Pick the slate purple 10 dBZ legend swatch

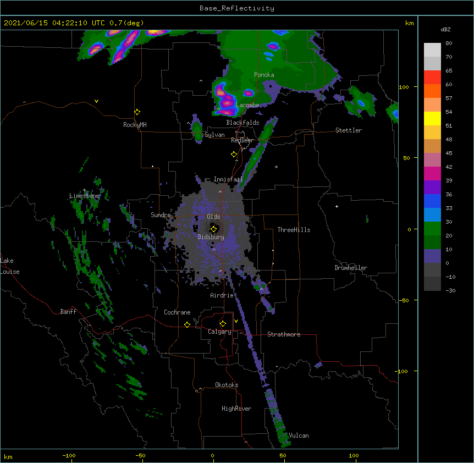[432, 256]
